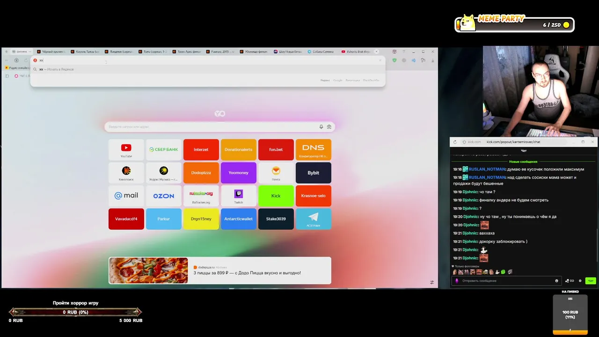The width and height of the screenshot is (599, 337).
Task: Open the Яндекс Музыка tile
Action: click(164, 173)
